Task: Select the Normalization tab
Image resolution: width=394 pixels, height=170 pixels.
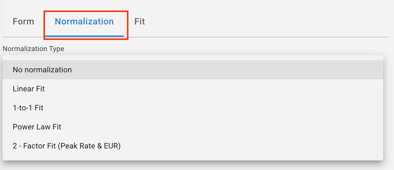Action: 84,22
